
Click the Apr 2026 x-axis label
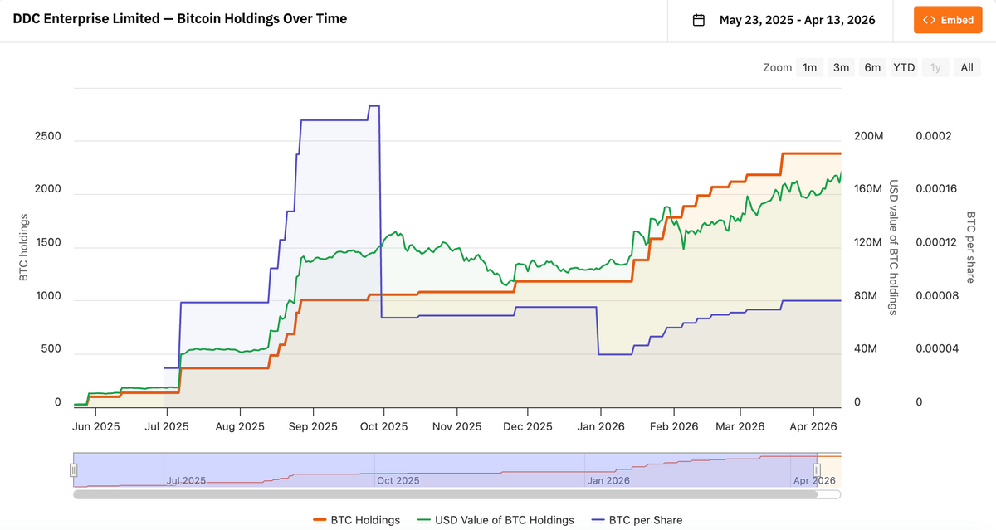tap(813, 426)
